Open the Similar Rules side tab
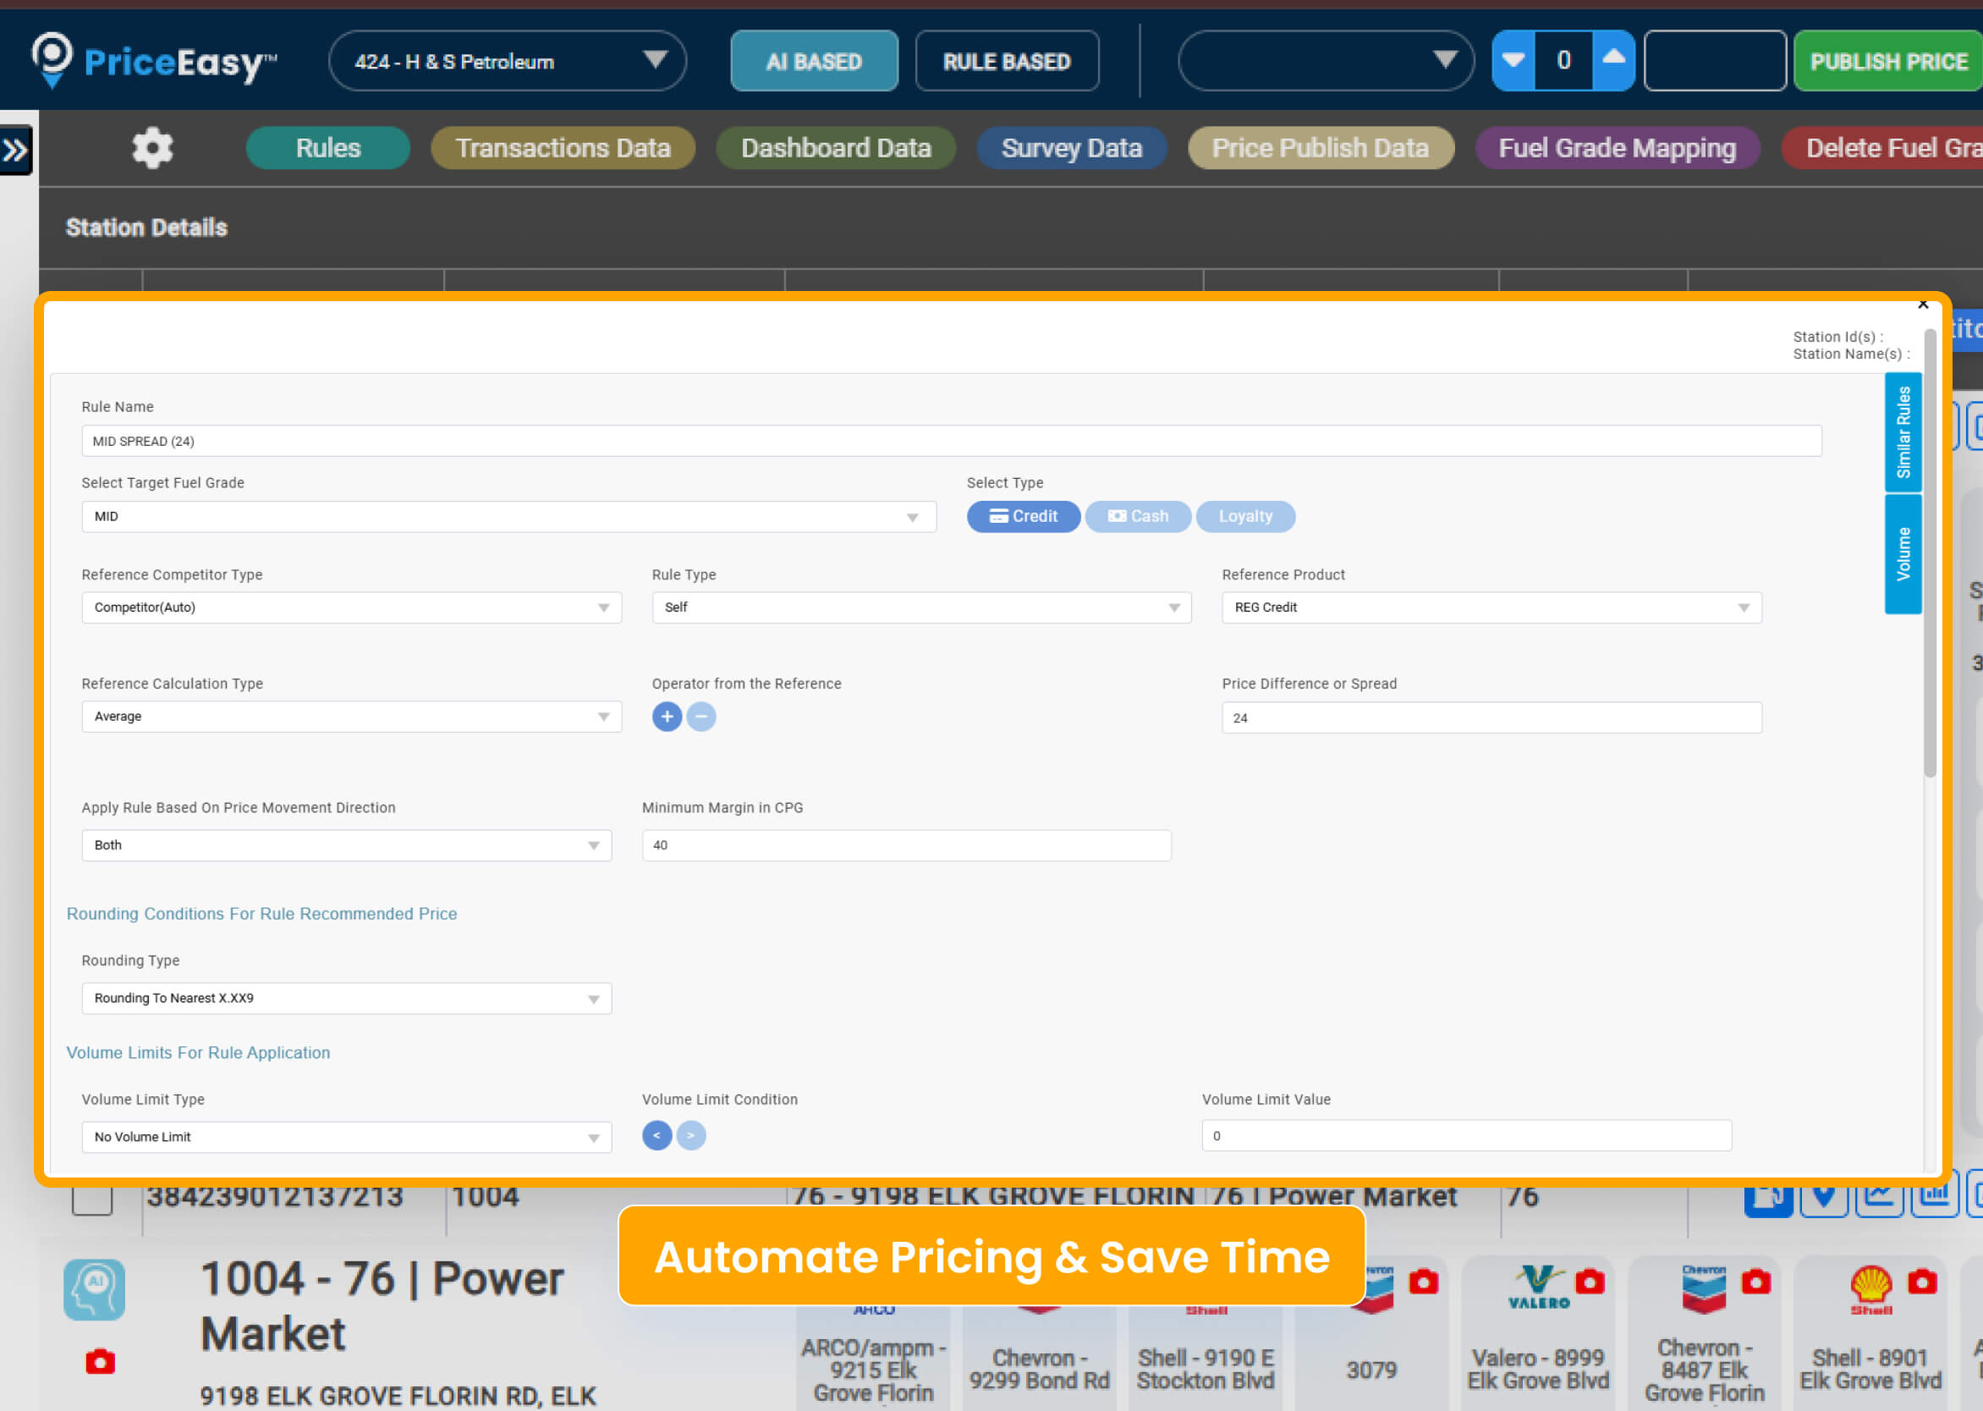 click(1903, 431)
